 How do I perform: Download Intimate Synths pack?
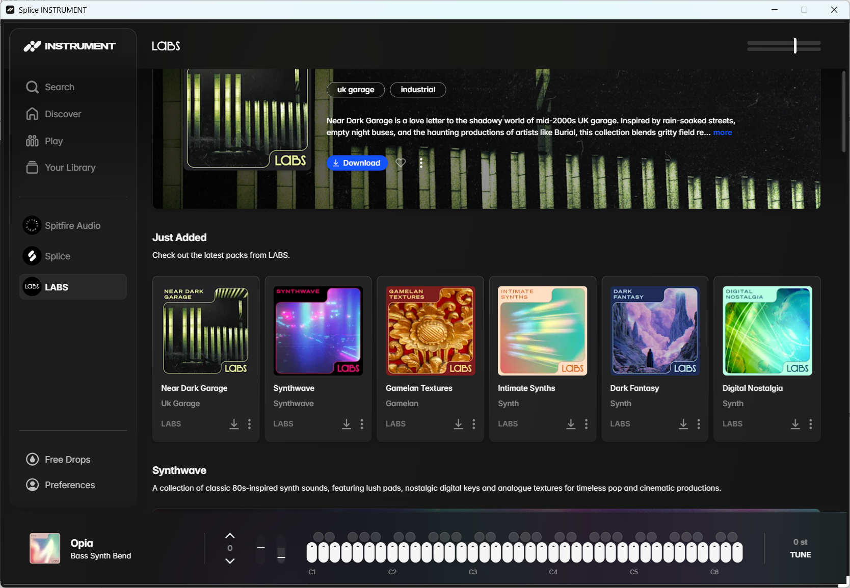[571, 424]
